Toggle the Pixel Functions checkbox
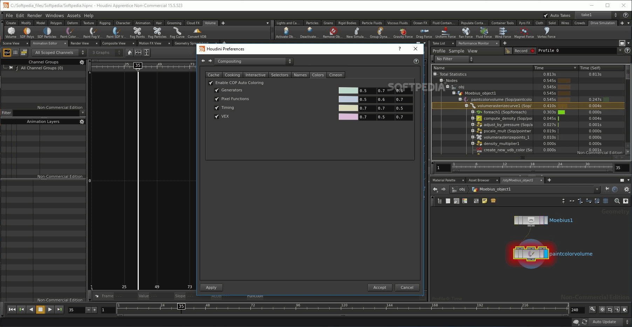This screenshot has width=632, height=327. point(217,99)
